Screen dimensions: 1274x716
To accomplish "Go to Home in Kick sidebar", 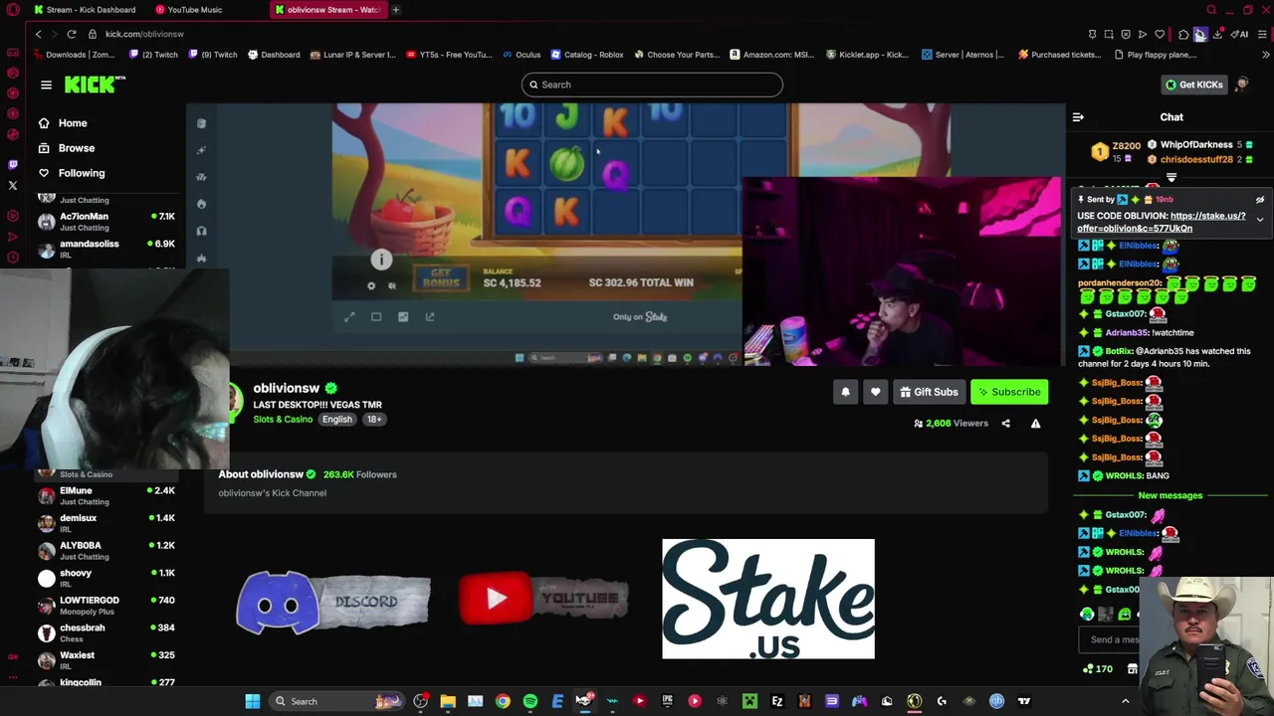I will 63,123.
